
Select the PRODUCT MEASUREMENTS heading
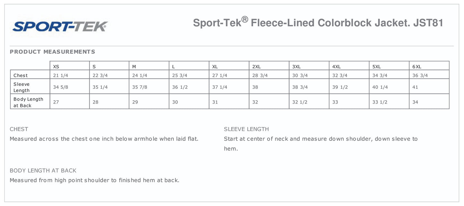pyautogui.click(x=52, y=52)
